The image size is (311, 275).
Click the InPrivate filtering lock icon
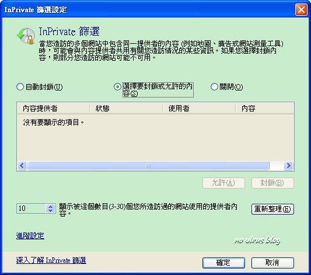[26, 36]
